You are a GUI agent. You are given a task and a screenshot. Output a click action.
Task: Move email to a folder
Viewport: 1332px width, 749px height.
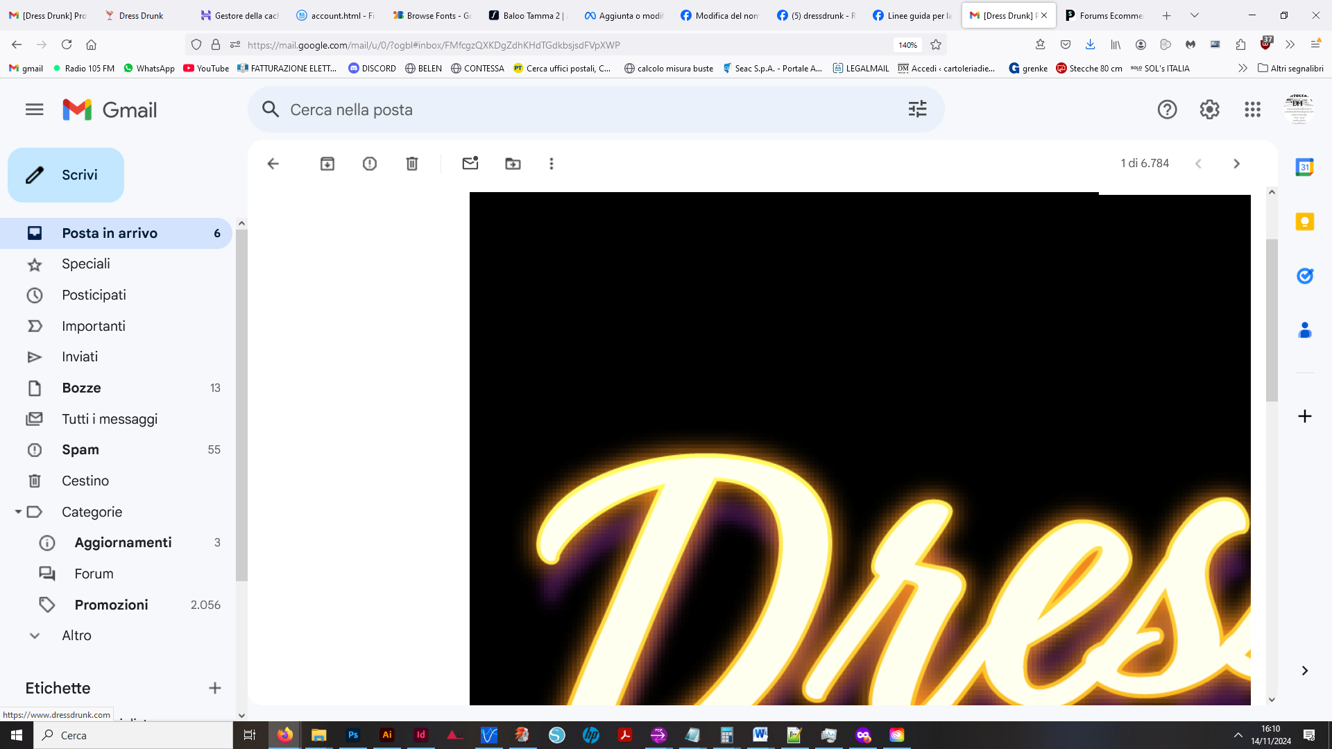point(513,164)
